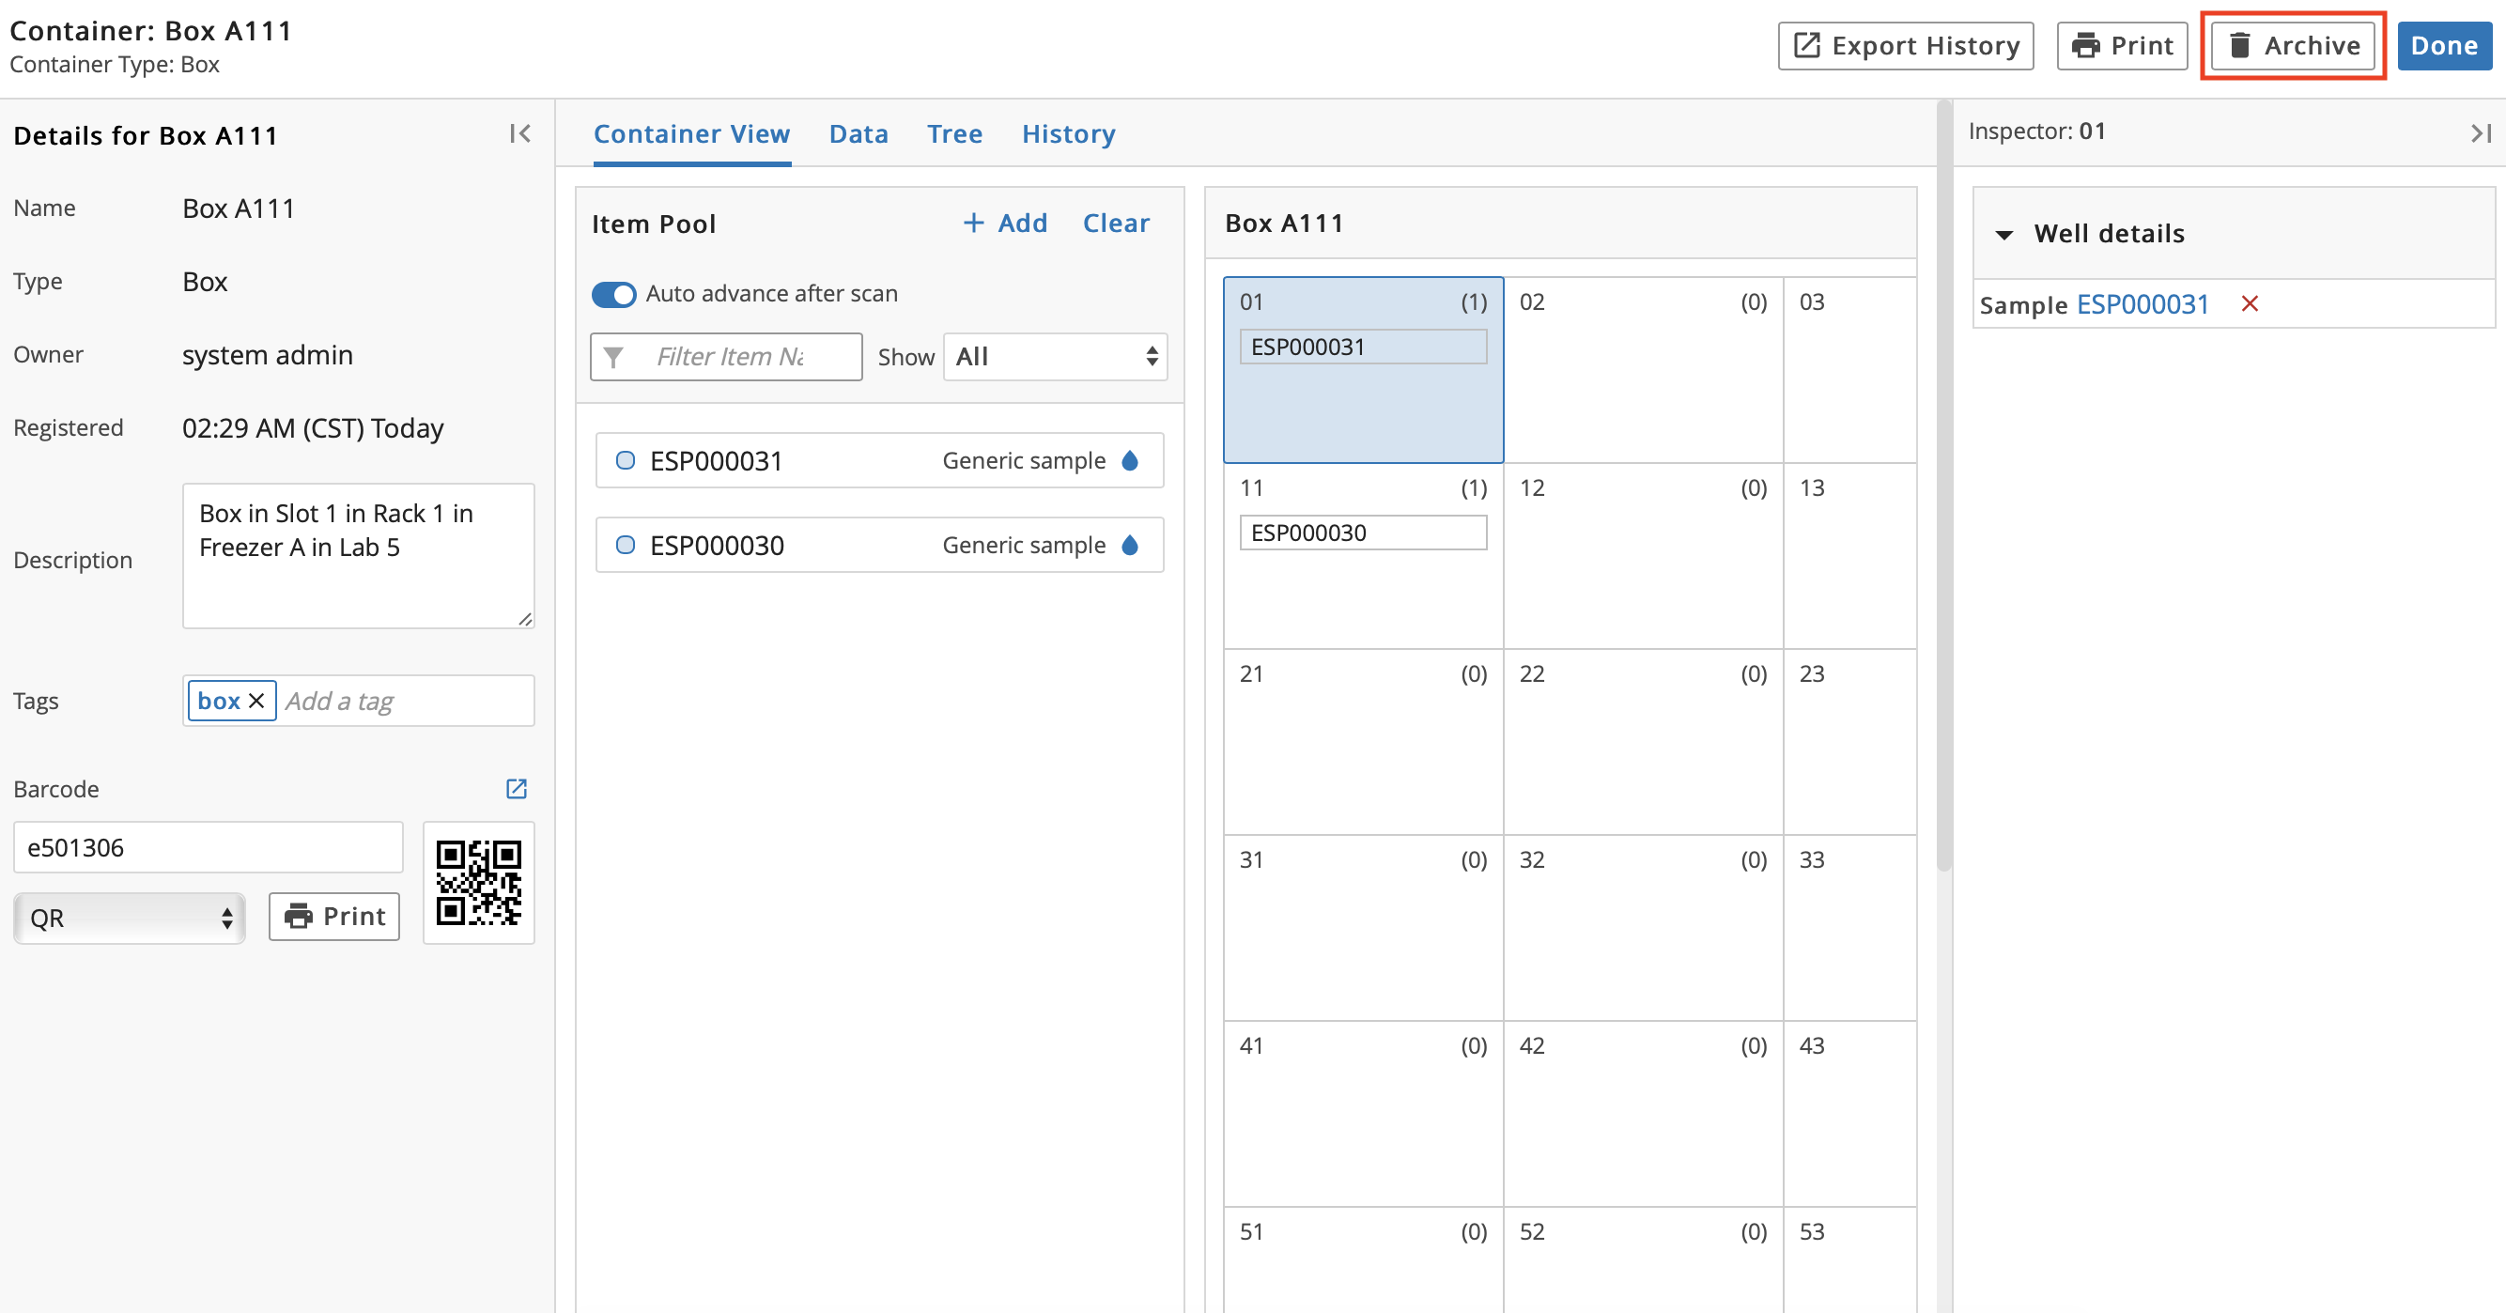The width and height of the screenshot is (2506, 1313).
Task: Select well 02 in the box grid
Action: (1643, 370)
